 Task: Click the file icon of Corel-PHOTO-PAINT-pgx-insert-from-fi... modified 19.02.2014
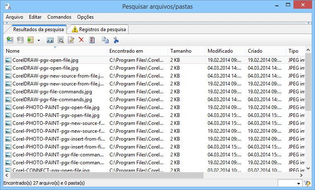pos(8,139)
